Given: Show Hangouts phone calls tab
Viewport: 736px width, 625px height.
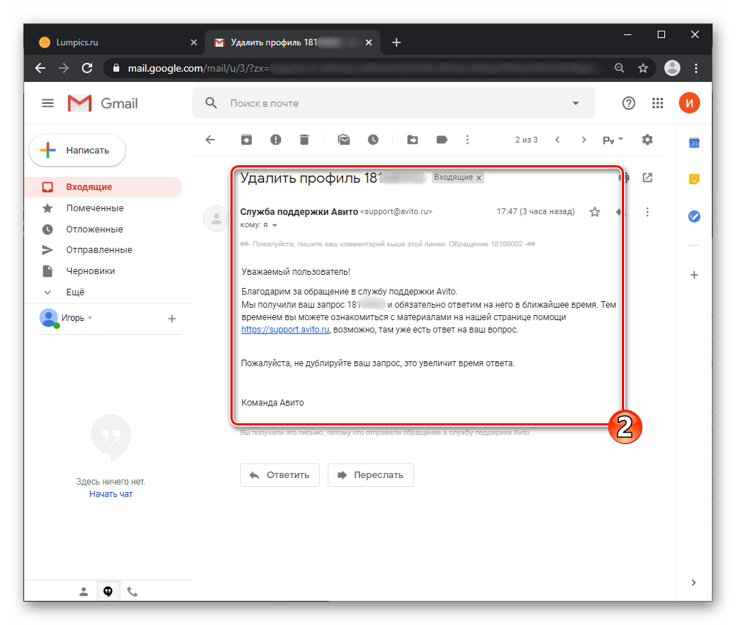Looking at the screenshot, I should tap(132, 591).
